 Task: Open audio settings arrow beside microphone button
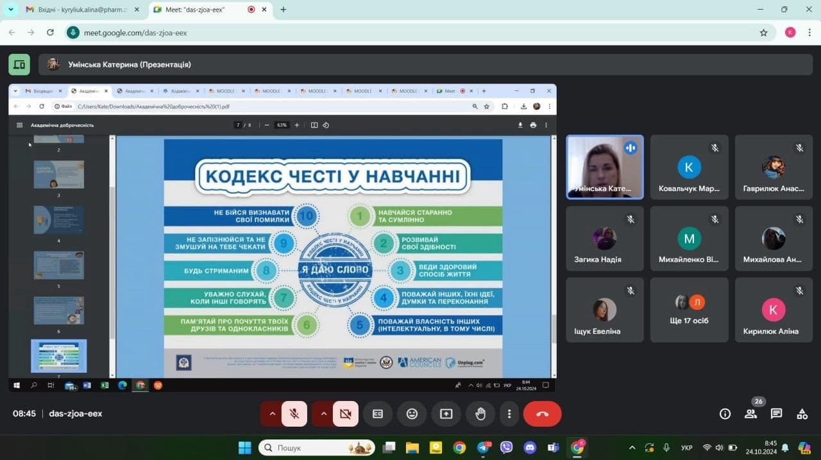coord(272,414)
